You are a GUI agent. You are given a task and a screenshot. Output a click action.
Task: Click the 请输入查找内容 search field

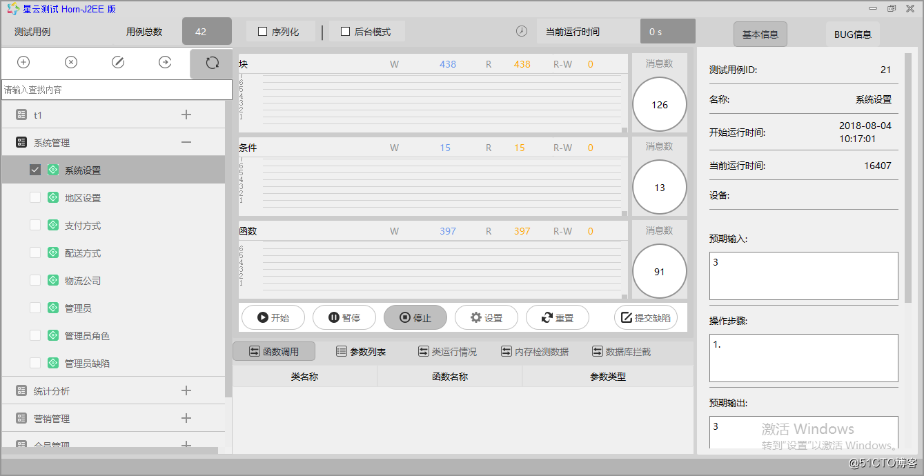(x=117, y=90)
